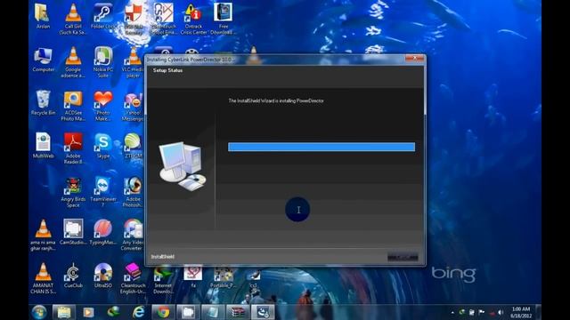
Task: Open the Google adsense video file
Action: (73, 62)
